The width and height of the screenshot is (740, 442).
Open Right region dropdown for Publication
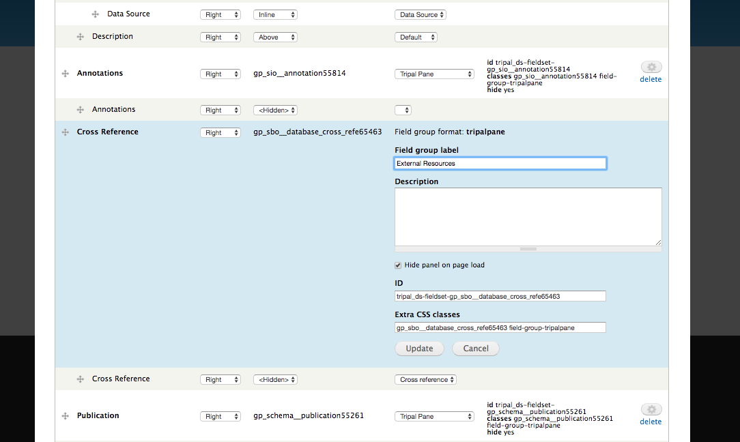click(220, 417)
